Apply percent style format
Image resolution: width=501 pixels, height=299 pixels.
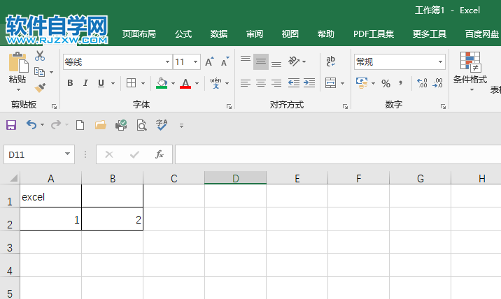tap(386, 84)
